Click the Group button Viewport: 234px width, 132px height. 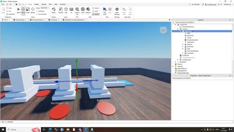coord(96,8)
